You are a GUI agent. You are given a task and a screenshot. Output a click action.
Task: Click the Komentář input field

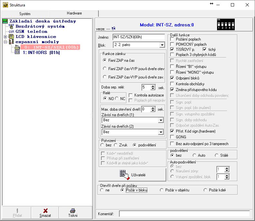tap(185, 214)
